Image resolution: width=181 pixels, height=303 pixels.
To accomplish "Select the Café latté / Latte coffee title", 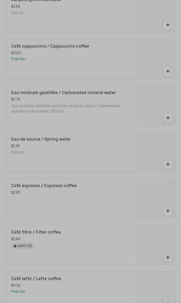I will tap(36, 279).
